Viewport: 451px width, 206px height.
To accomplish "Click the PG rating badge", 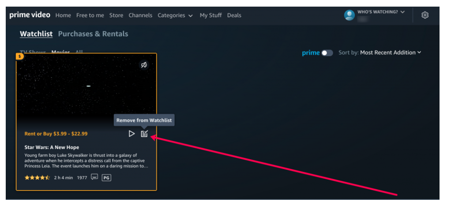I will [106, 178].
